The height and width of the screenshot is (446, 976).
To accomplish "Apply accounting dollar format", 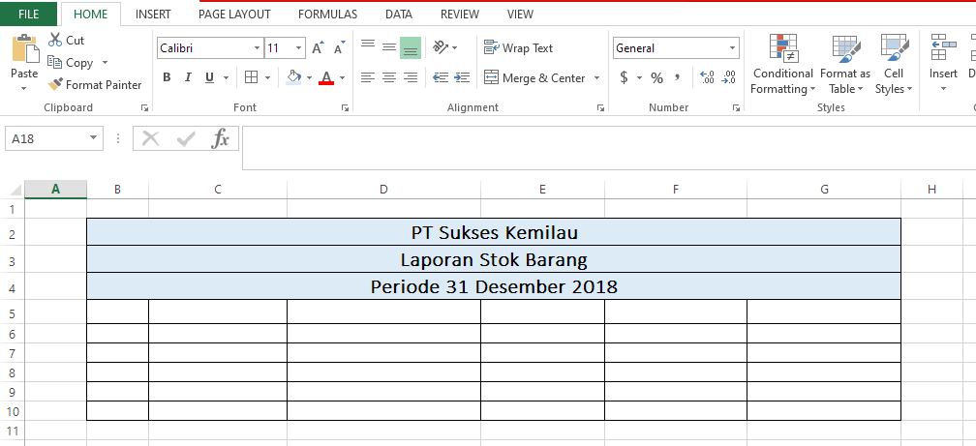I will 624,77.
